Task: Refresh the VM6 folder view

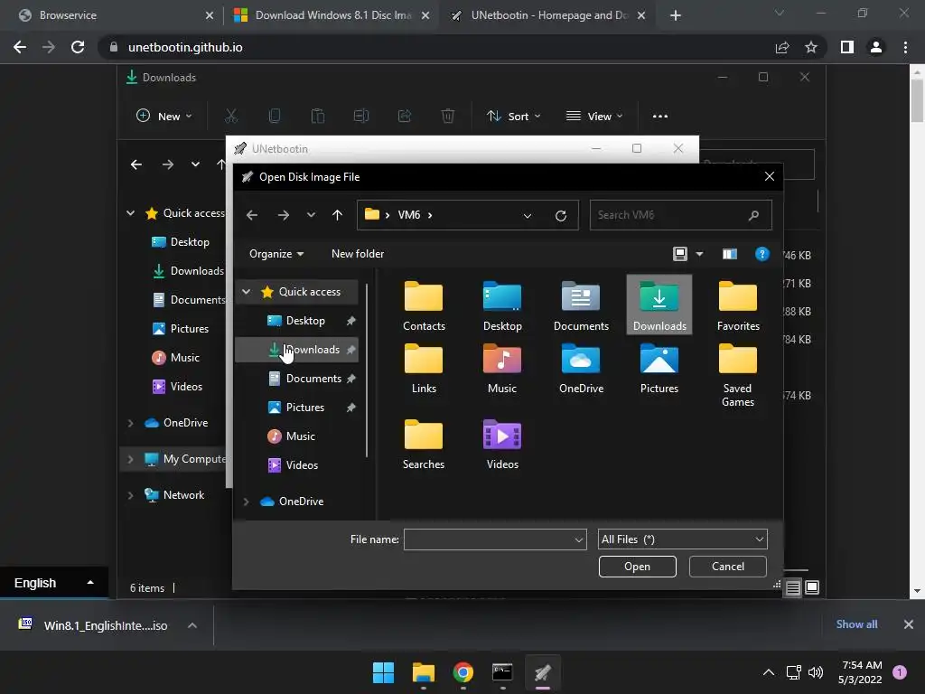Action: pyautogui.click(x=561, y=215)
